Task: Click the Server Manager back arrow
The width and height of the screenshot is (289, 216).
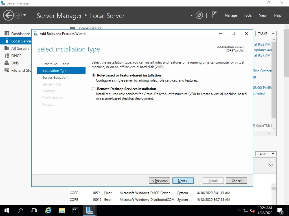Action: (8, 15)
